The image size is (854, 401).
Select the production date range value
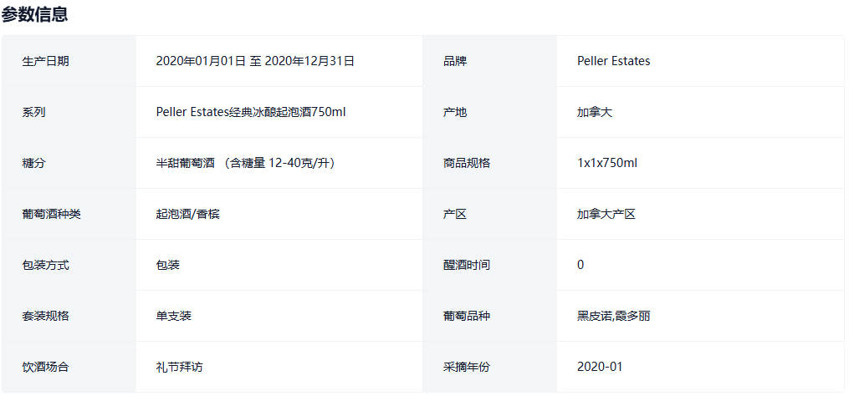pos(255,61)
